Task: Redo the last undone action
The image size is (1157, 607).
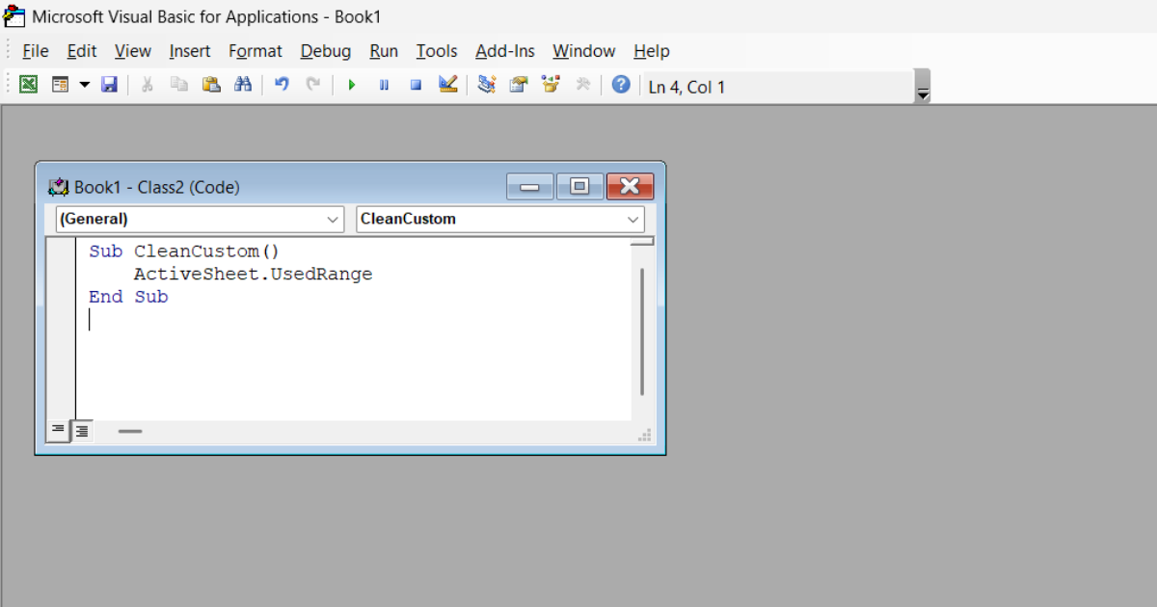Action: click(x=313, y=85)
